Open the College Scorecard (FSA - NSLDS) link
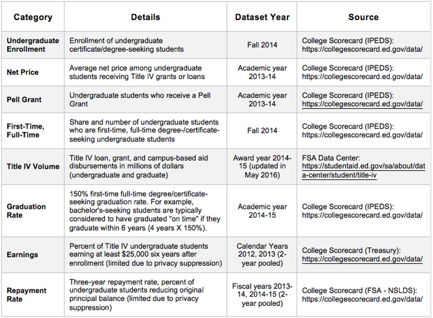This screenshot has width=433, height=318. pyautogui.click(x=362, y=299)
